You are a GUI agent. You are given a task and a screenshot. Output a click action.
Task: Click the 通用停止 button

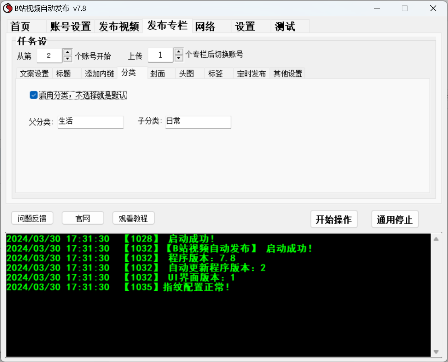click(395, 219)
